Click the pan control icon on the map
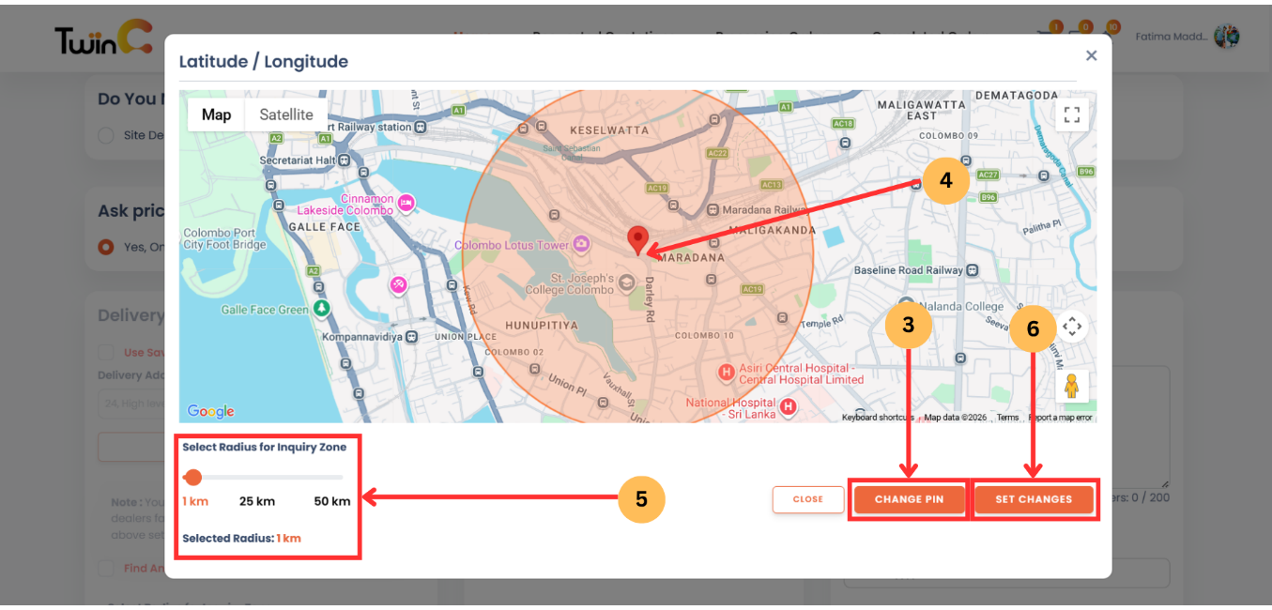Viewport: 1272px width, 610px height. tap(1072, 327)
